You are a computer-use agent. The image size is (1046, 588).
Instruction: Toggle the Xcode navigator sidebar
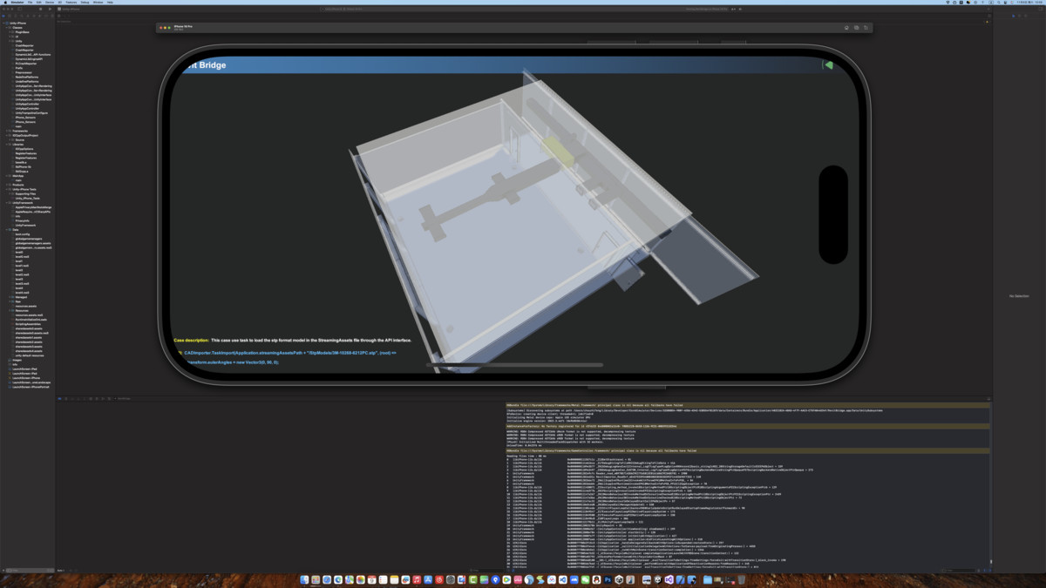click(x=20, y=9)
